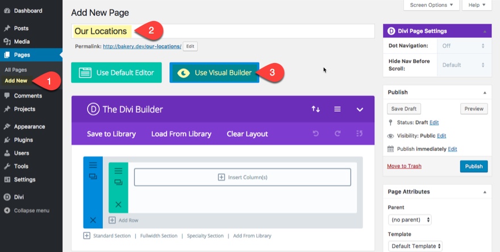The height and width of the screenshot is (252, 500).
Task: Duplicate the blue section with clone icon
Action: pos(93,176)
